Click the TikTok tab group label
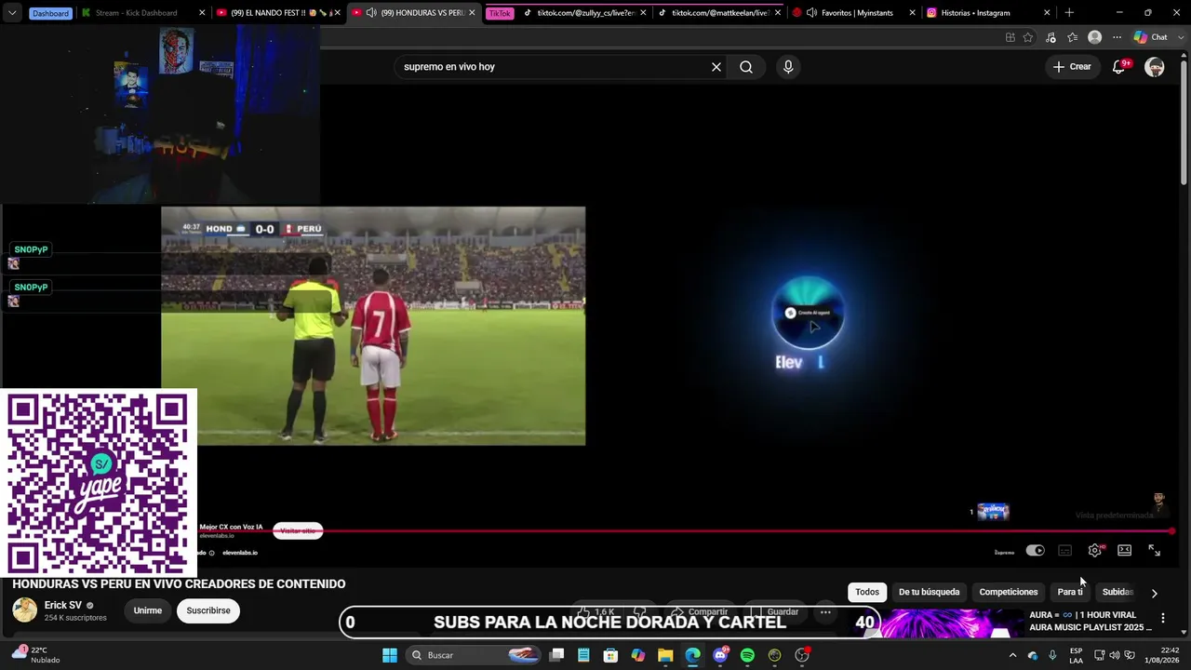 click(500, 13)
